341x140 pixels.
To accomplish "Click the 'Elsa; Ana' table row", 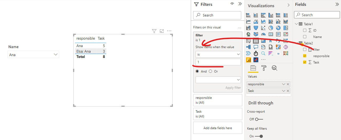I will [90, 51].
